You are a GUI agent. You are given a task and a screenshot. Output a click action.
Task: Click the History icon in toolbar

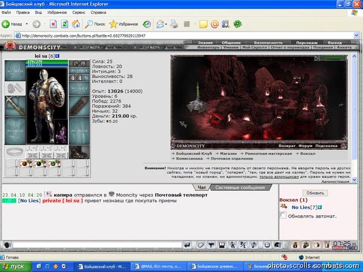tap(146, 24)
